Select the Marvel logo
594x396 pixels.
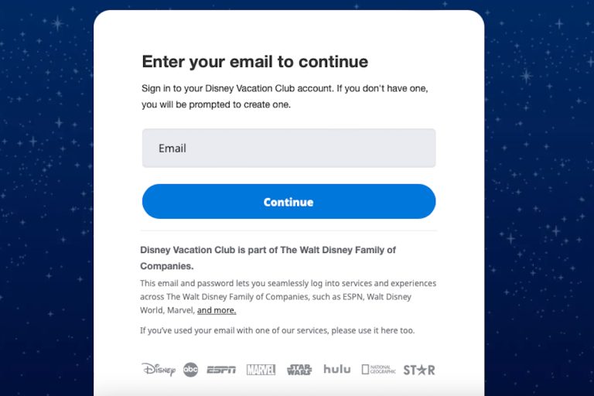pos(261,370)
